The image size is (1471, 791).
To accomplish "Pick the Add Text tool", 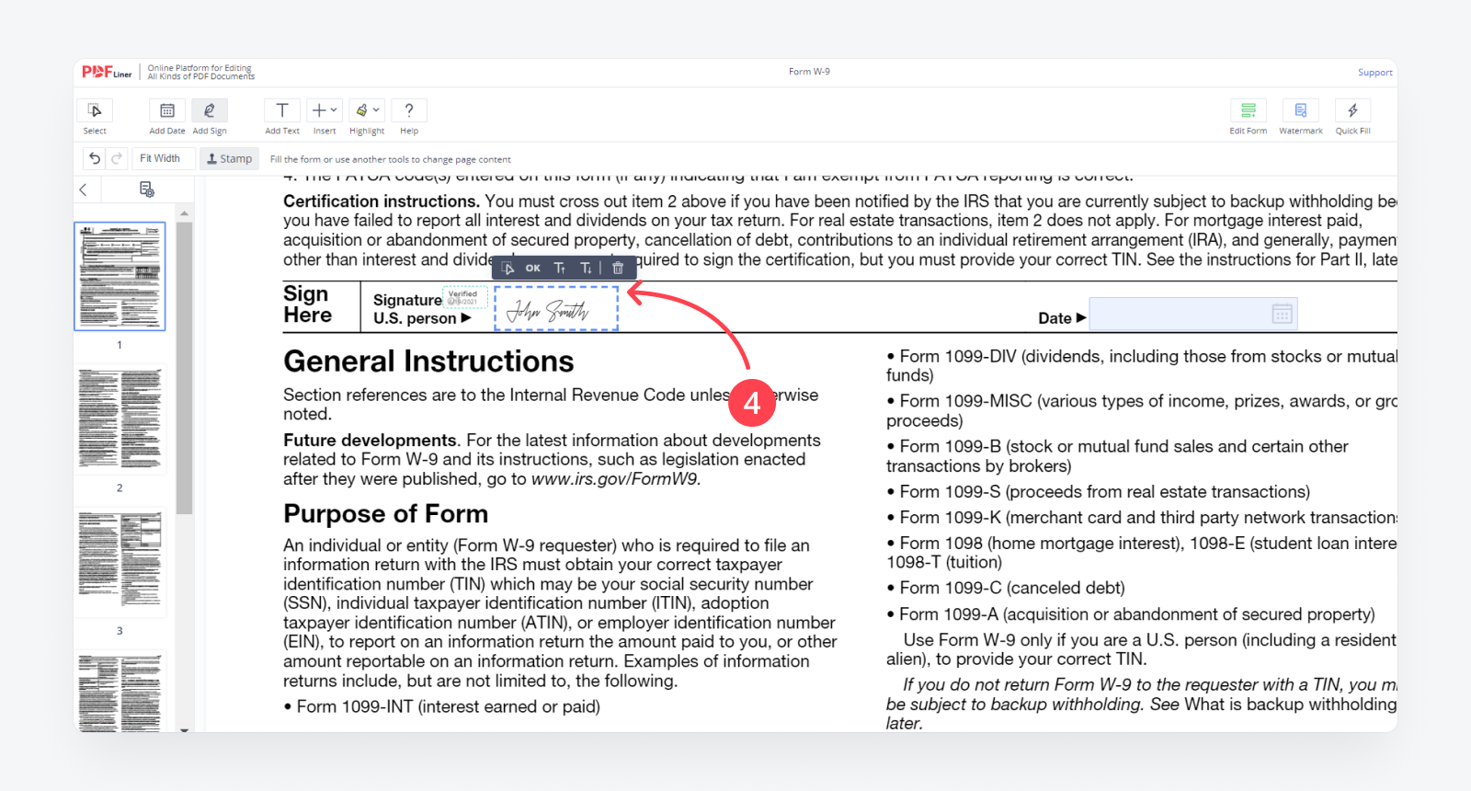I will coord(282,110).
